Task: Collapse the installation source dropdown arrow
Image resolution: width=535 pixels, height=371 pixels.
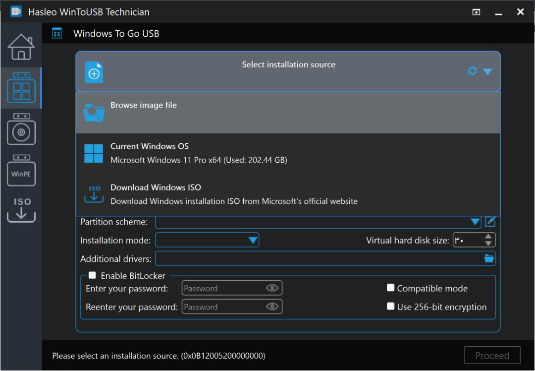Action: click(487, 71)
